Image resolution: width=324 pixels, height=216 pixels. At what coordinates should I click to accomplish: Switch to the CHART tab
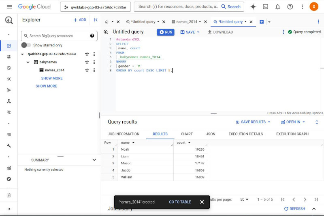coord(187,134)
